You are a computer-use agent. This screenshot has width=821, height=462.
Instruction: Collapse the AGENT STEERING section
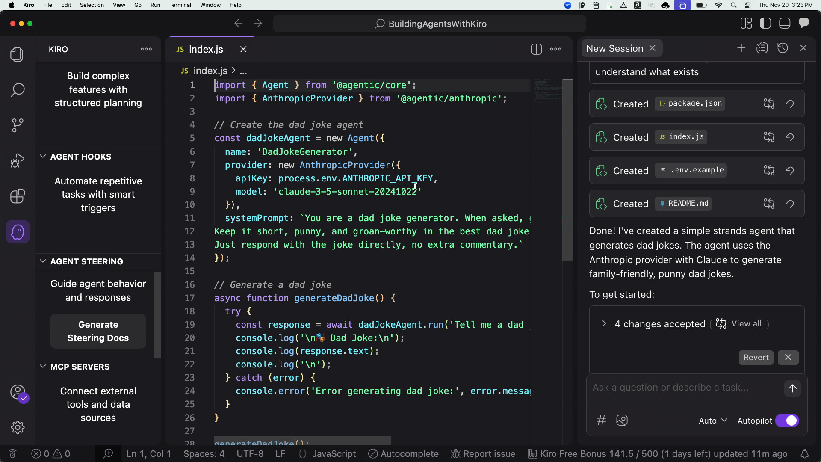tap(43, 261)
